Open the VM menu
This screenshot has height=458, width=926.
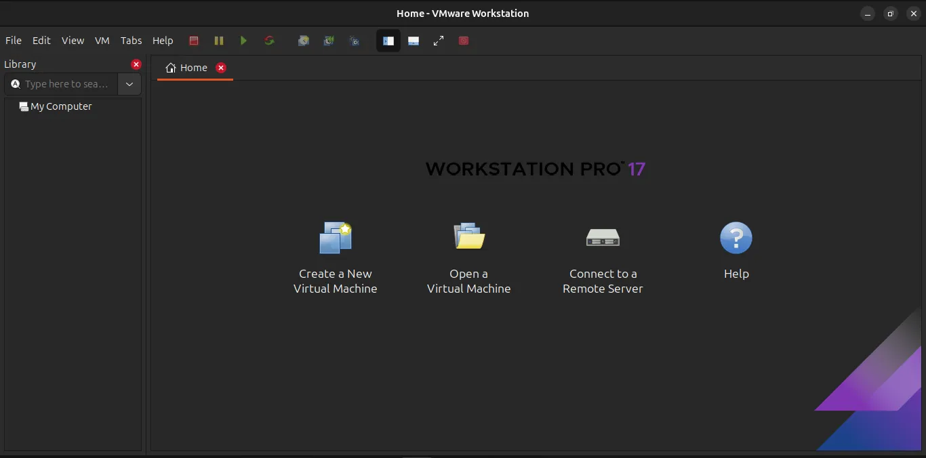pyautogui.click(x=102, y=41)
